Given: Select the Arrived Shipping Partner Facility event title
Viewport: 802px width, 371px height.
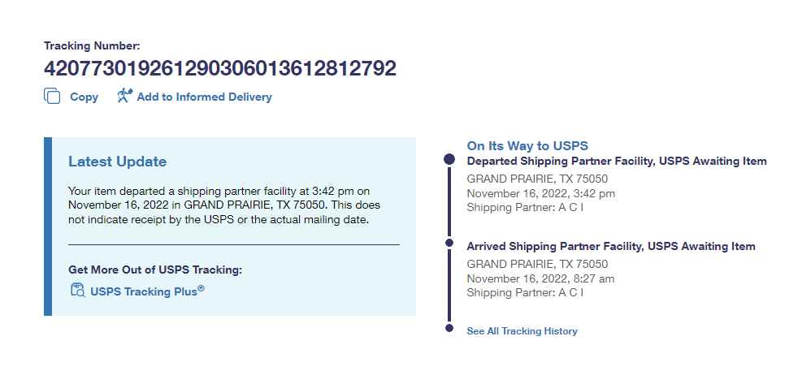Looking at the screenshot, I should coord(610,246).
